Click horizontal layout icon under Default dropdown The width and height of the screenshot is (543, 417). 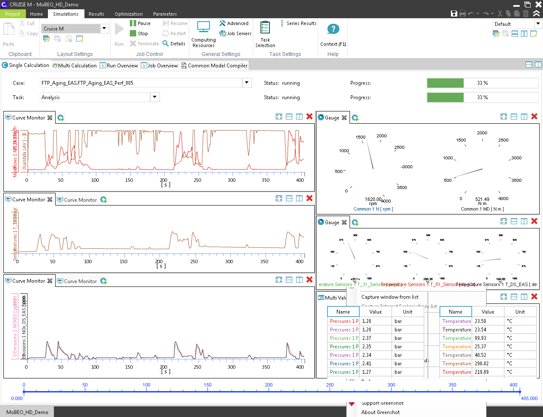pos(515,34)
